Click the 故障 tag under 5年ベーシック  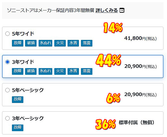(x=17, y=99)
